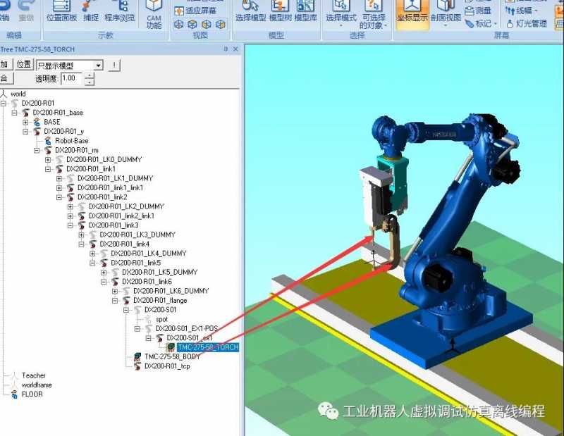The height and width of the screenshot is (436, 564).
Task: Open the 只显示模型 display filter dropdown
Action: click(x=98, y=66)
